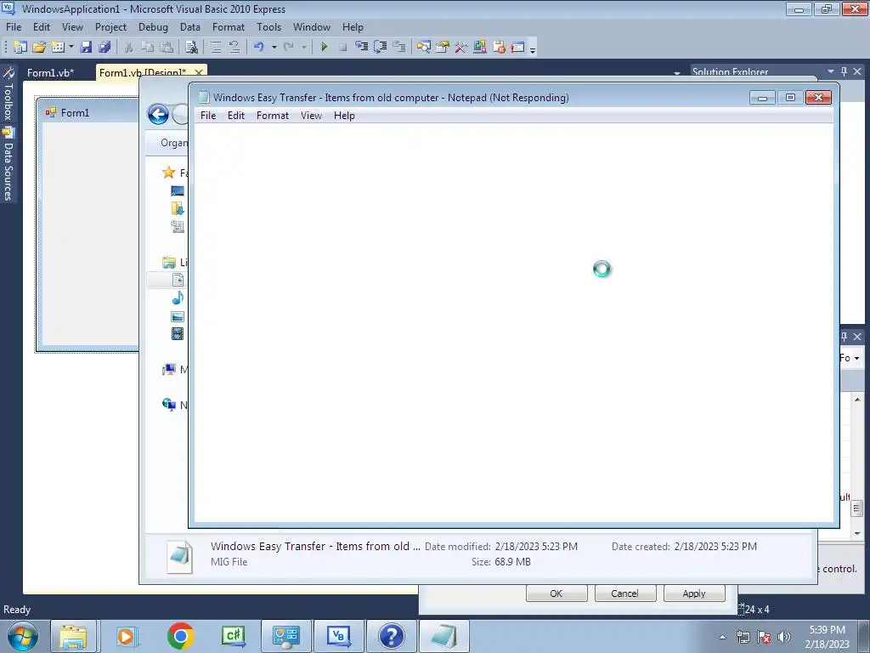870x653 pixels.
Task: Expand the Toolbox side tab
Action: pyautogui.click(x=8, y=94)
